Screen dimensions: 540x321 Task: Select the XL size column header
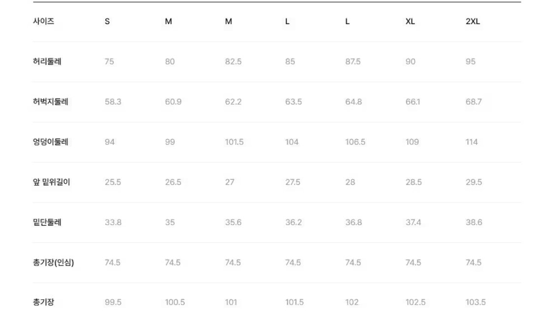point(410,21)
